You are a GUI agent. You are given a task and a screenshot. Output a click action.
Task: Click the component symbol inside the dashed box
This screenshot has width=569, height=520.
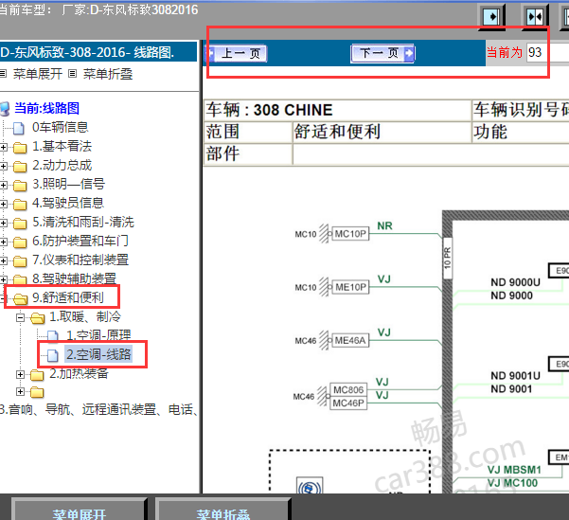310,486
